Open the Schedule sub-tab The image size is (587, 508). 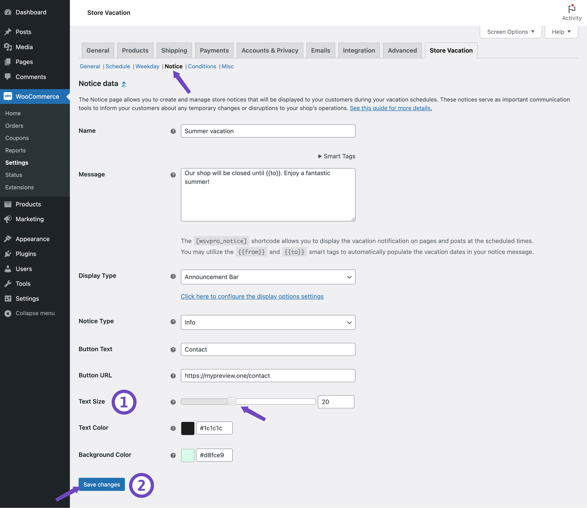click(118, 66)
